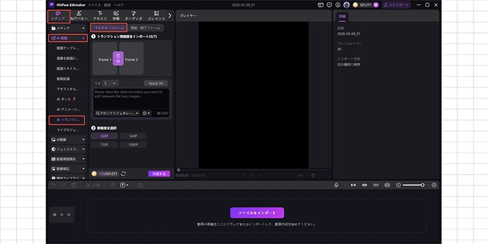Expand the AI画像 section
This screenshot has height=244, width=488.
coord(68,140)
